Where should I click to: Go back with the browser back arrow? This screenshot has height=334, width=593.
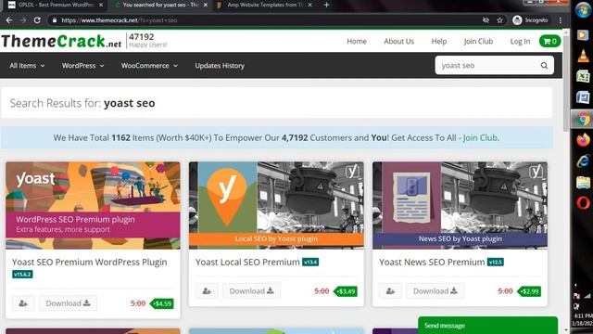[x=9, y=20]
